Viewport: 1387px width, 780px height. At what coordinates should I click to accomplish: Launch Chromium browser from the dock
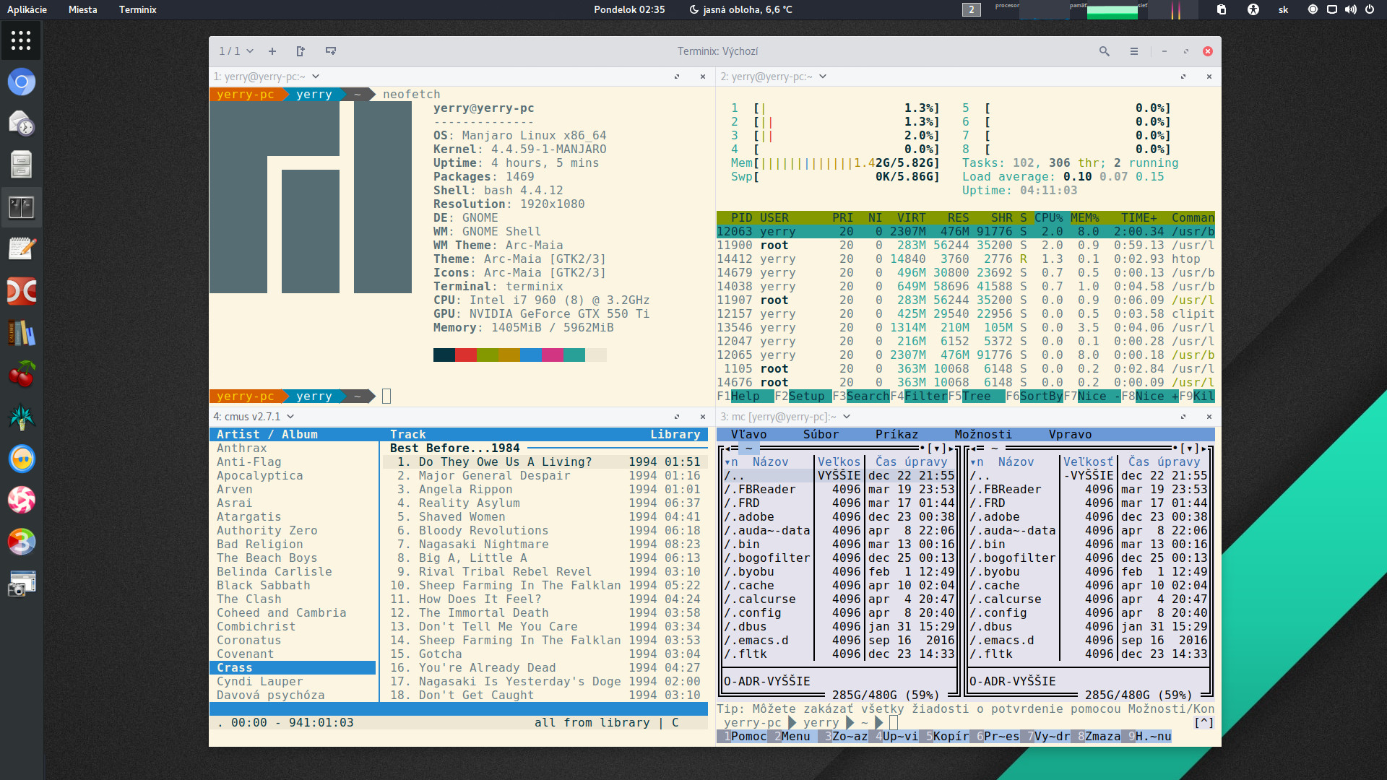click(22, 82)
